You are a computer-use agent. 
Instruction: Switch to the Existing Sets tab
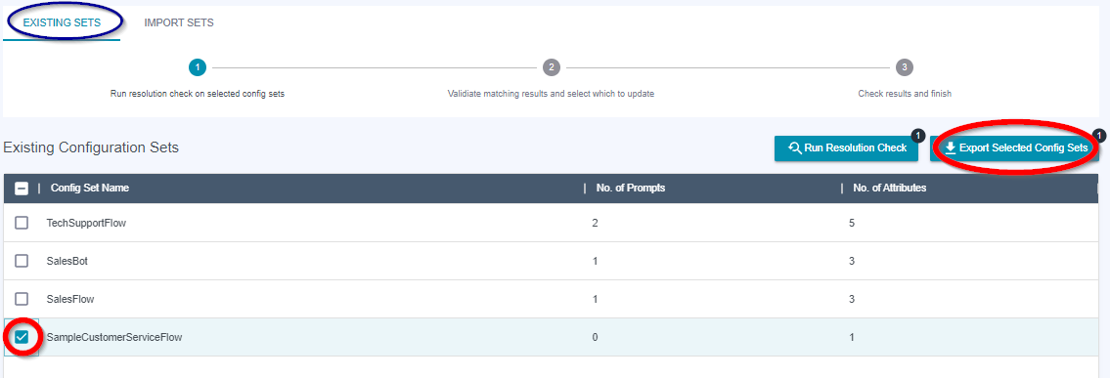[x=63, y=22]
